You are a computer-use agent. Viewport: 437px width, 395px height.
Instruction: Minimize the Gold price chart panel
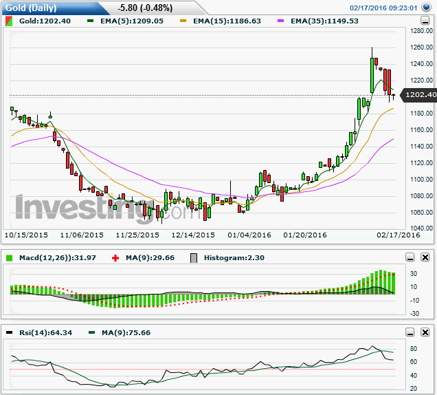click(425, 21)
